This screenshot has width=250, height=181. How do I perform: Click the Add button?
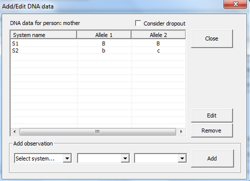pos(212,158)
